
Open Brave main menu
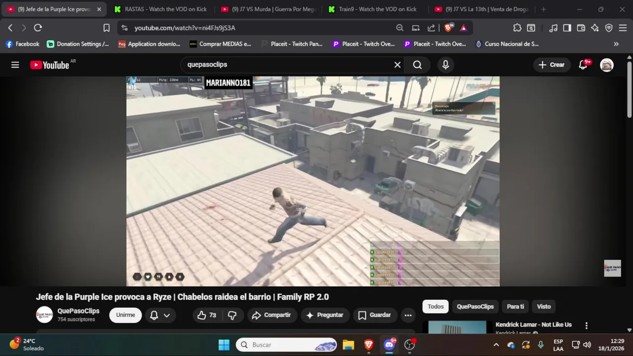click(x=623, y=28)
